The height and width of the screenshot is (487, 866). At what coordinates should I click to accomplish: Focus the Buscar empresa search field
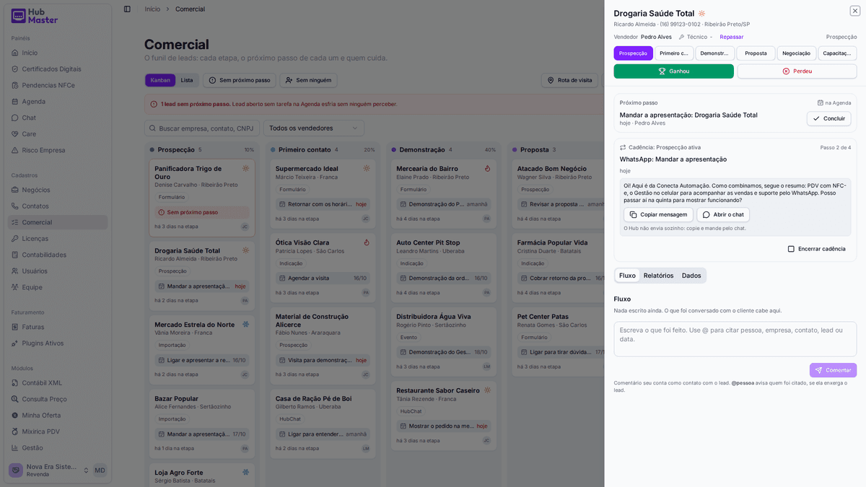[202, 128]
